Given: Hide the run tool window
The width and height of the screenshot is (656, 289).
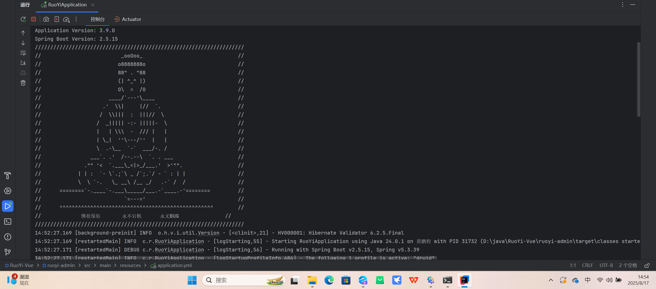Looking at the screenshot, I should (x=633, y=5).
